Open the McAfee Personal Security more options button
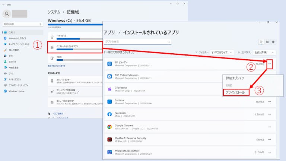This screenshot has height=161, width=286. 269,139
